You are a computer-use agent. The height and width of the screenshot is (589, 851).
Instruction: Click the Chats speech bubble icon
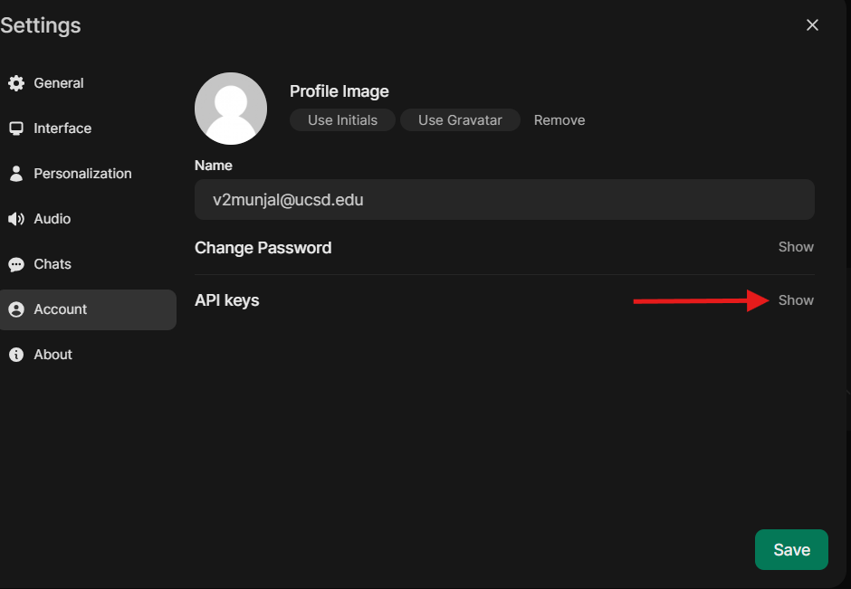tap(16, 264)
